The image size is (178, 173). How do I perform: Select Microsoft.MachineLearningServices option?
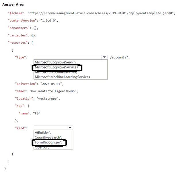(62, 77)
